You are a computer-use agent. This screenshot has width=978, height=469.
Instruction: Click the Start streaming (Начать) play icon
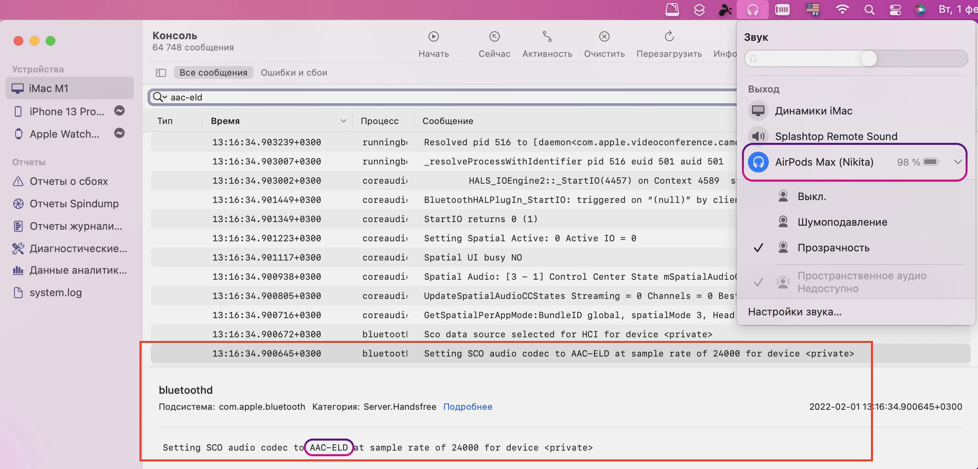coord(433,37)
